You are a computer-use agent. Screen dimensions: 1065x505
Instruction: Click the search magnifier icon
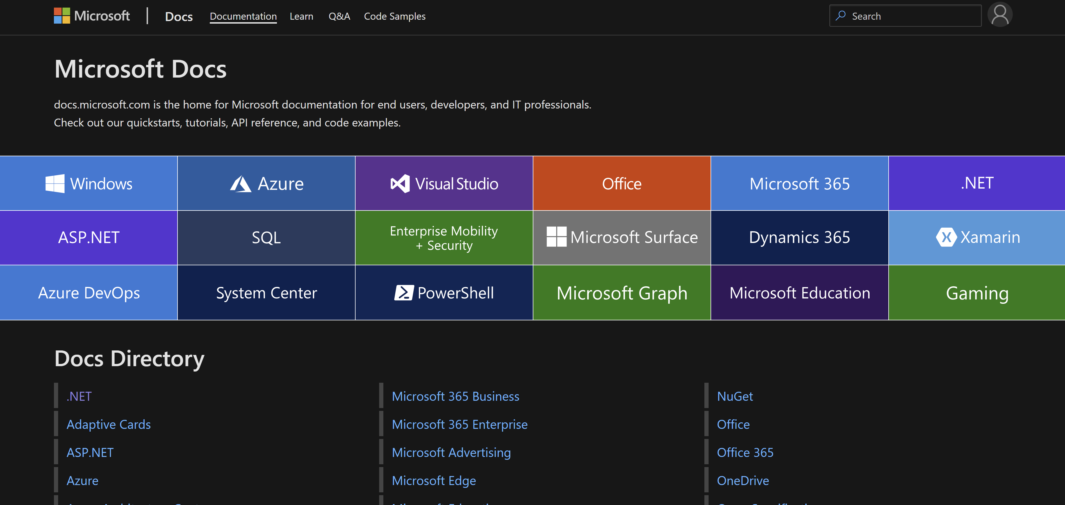[x=841, y=15]
